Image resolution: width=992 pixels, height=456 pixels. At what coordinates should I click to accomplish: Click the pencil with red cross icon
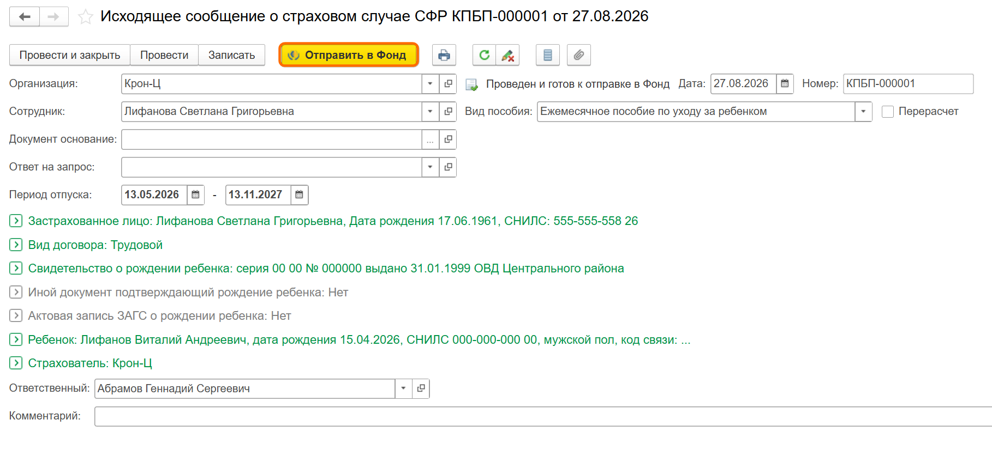[507, 55]
